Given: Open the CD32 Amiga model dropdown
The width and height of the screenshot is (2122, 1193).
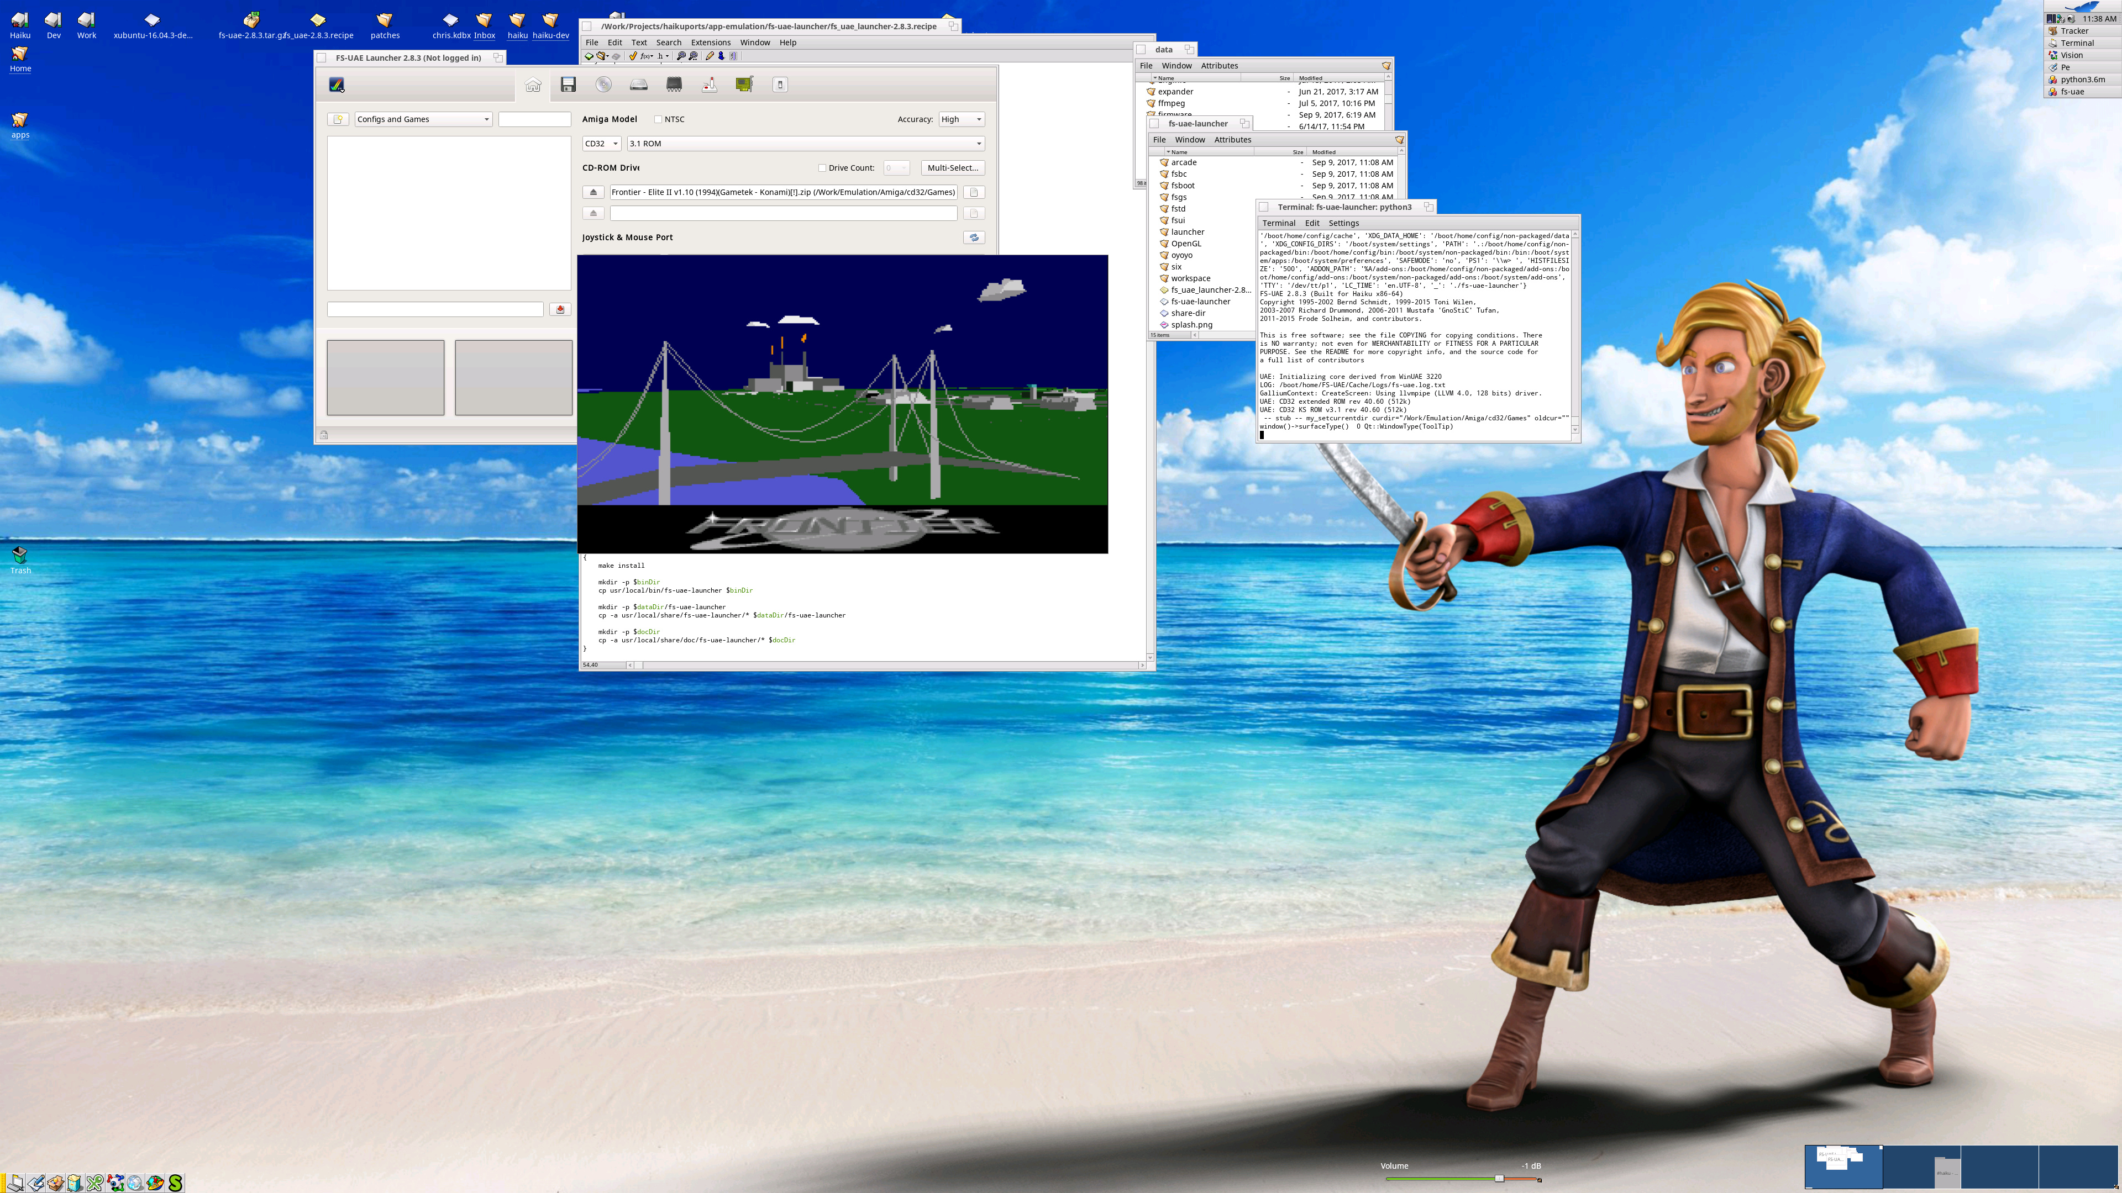Looking at the screenshot, I should [x=601, y=143].
